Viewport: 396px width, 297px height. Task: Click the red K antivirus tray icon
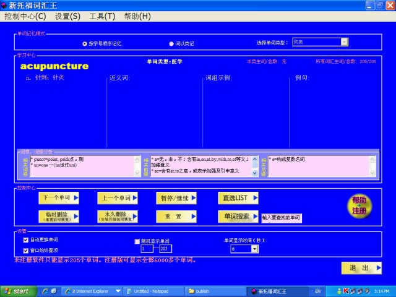tap(346, 291)
